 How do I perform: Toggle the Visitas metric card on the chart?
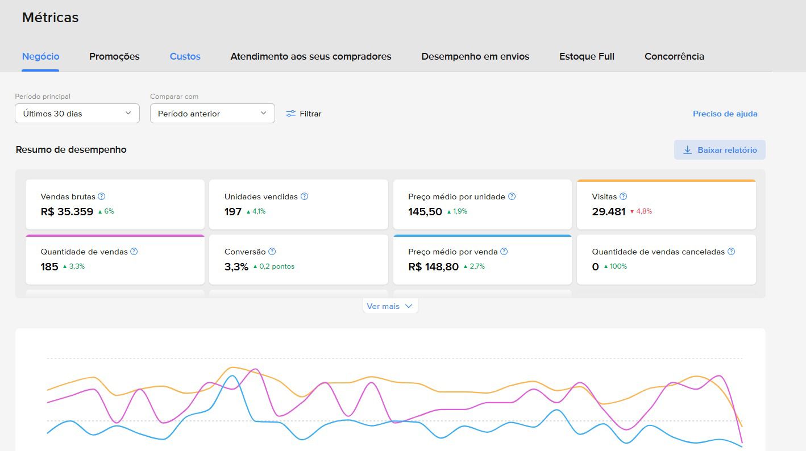[665, 204]
